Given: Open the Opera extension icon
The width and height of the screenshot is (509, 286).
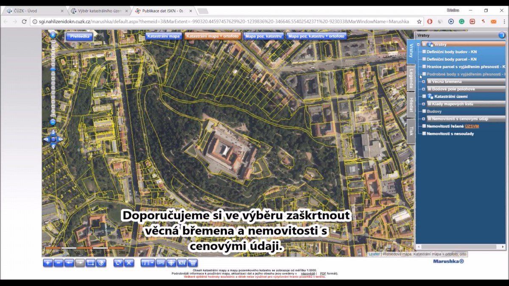Looking at the screenshot, I should pyautogui.click(x=430, y=21).
